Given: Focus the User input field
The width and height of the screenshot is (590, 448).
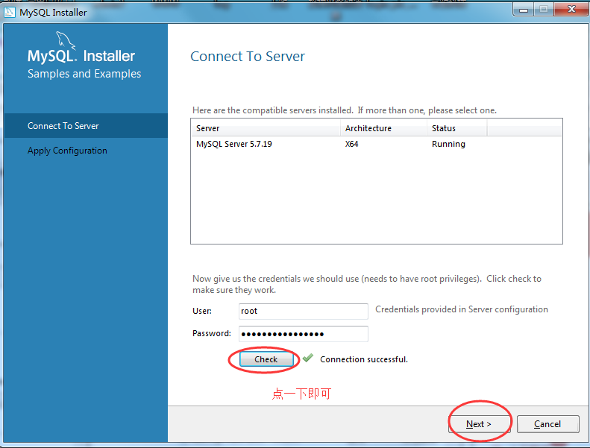Looking at the screenshot, I should (x=304, y=311).
